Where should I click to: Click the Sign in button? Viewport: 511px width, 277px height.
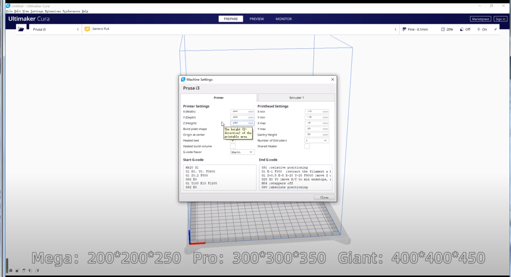[500, 19]
